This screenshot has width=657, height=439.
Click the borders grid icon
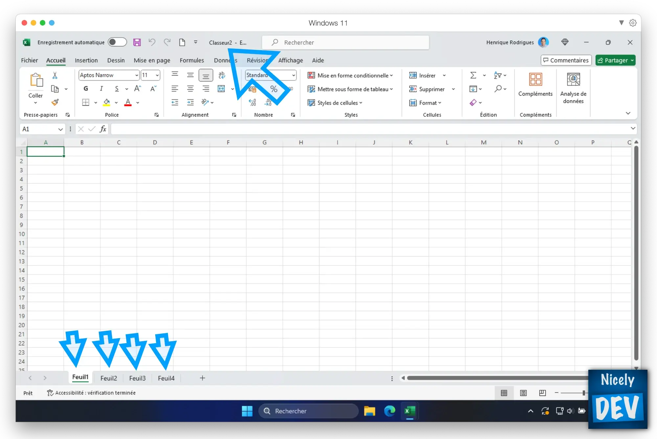click(x=85, y=102)
